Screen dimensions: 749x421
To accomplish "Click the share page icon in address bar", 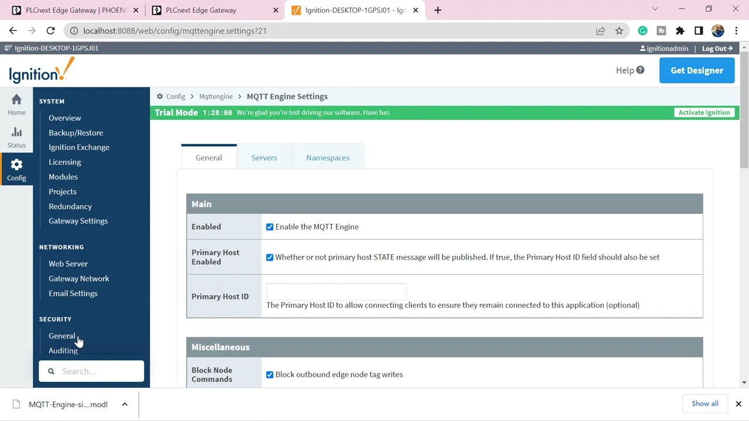I will 600,31.
